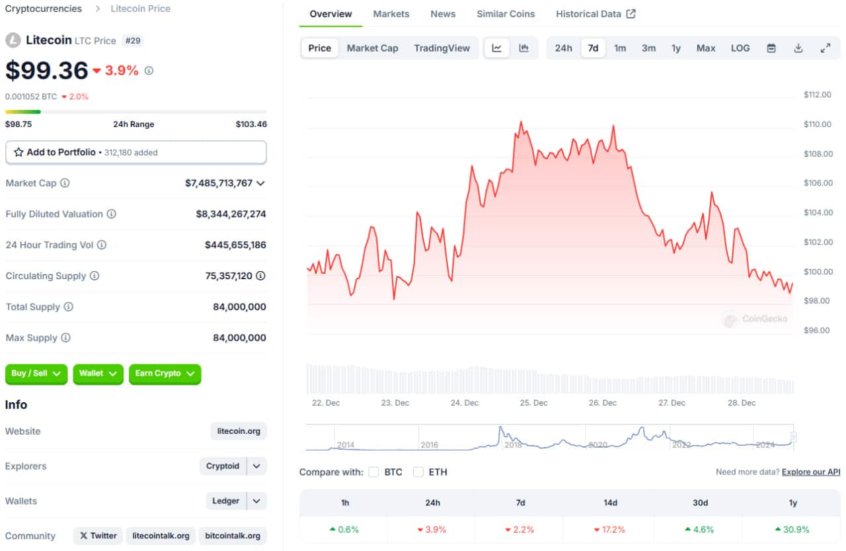Click Fully Diluted Valuation info icon
Screen dimensions: 846x551
click(x=112, y=214)
